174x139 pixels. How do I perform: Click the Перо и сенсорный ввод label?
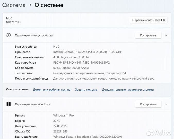pyautogui.click(x=31, y=79)
